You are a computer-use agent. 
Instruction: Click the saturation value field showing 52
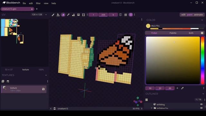point(160,88)
